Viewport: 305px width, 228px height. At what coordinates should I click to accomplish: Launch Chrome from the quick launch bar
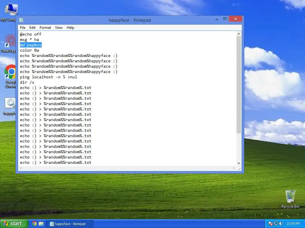[35, 224]
